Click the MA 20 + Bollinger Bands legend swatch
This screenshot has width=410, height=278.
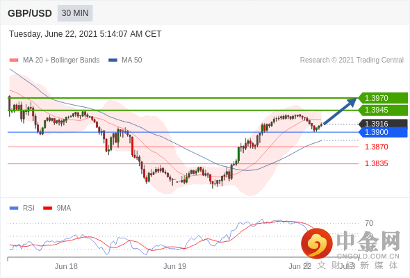(14, 60)
